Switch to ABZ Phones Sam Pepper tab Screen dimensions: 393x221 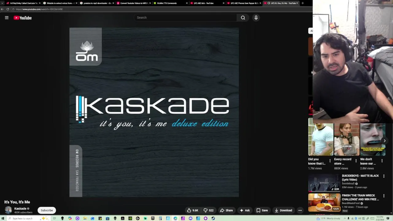244,3
